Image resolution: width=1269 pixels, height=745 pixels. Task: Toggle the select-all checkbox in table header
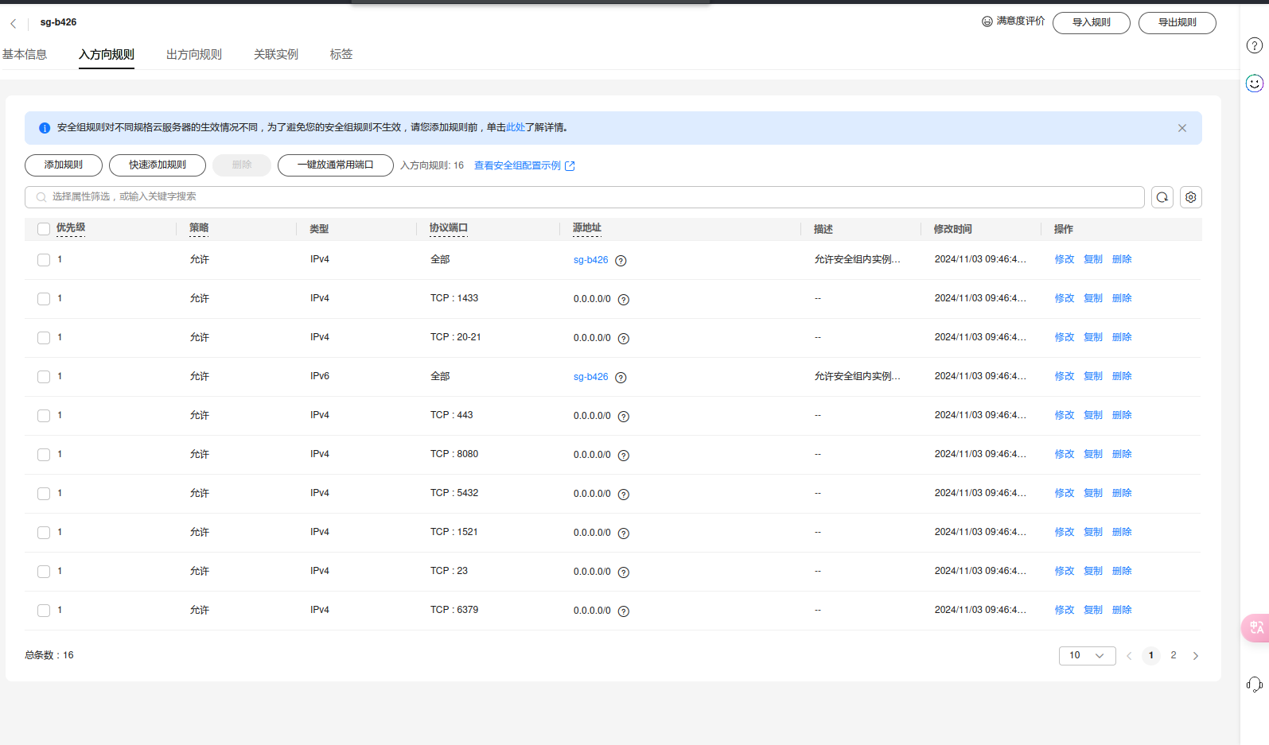[x=44, y=229]
